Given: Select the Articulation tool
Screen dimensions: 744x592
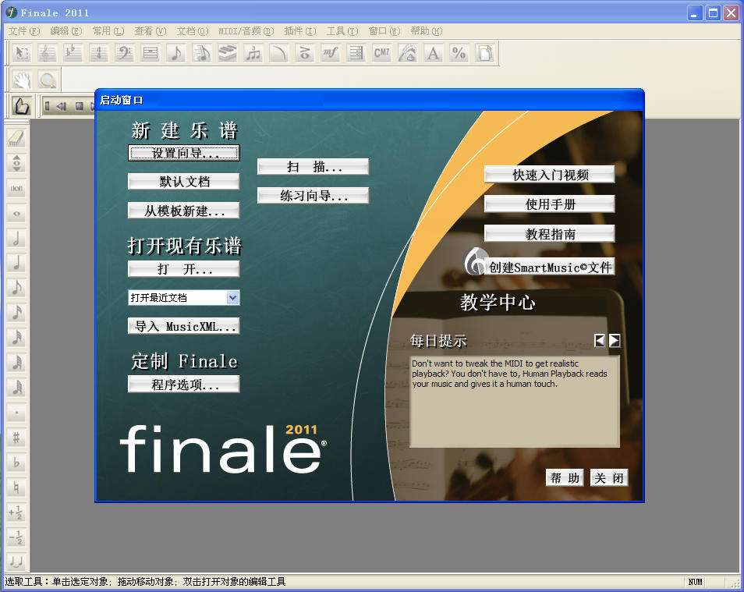Looking at the screenshot, I should click(304, 53).
